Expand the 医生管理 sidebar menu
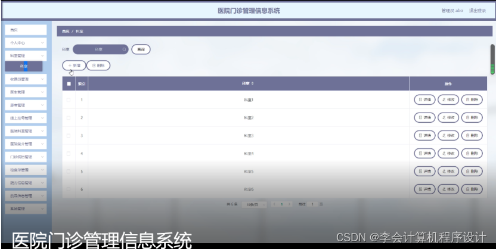The width and height of the screenshot is (496, 249). (26, 92)
